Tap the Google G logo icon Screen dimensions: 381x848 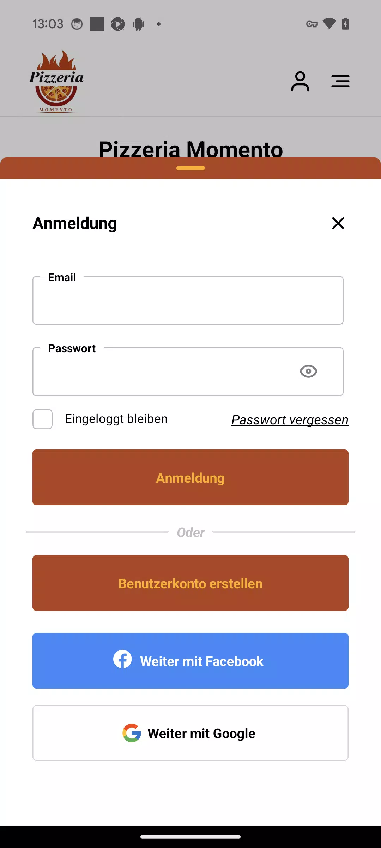pyautogui.click(x=132, y=733)
